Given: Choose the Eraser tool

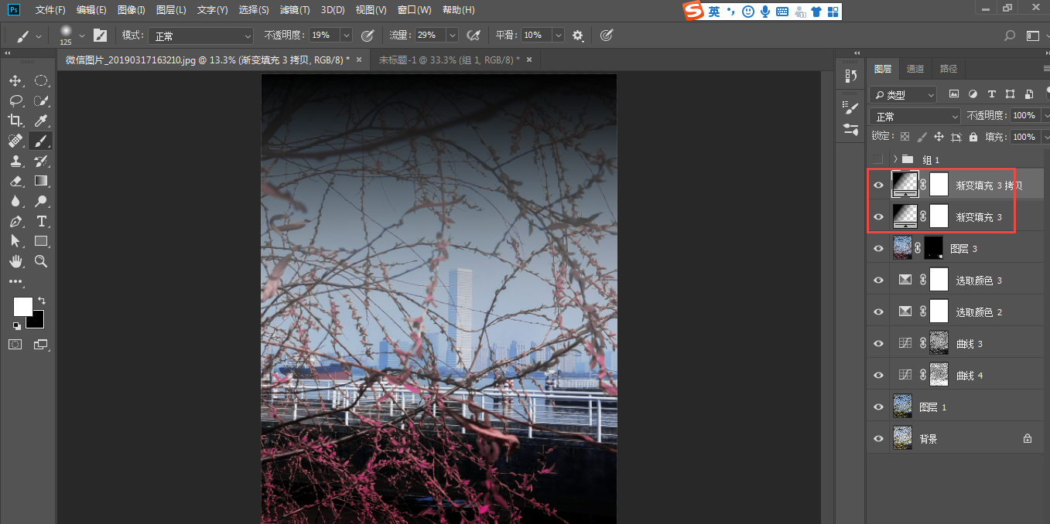Looking at the screenshot, I should (x=15, y=181).
